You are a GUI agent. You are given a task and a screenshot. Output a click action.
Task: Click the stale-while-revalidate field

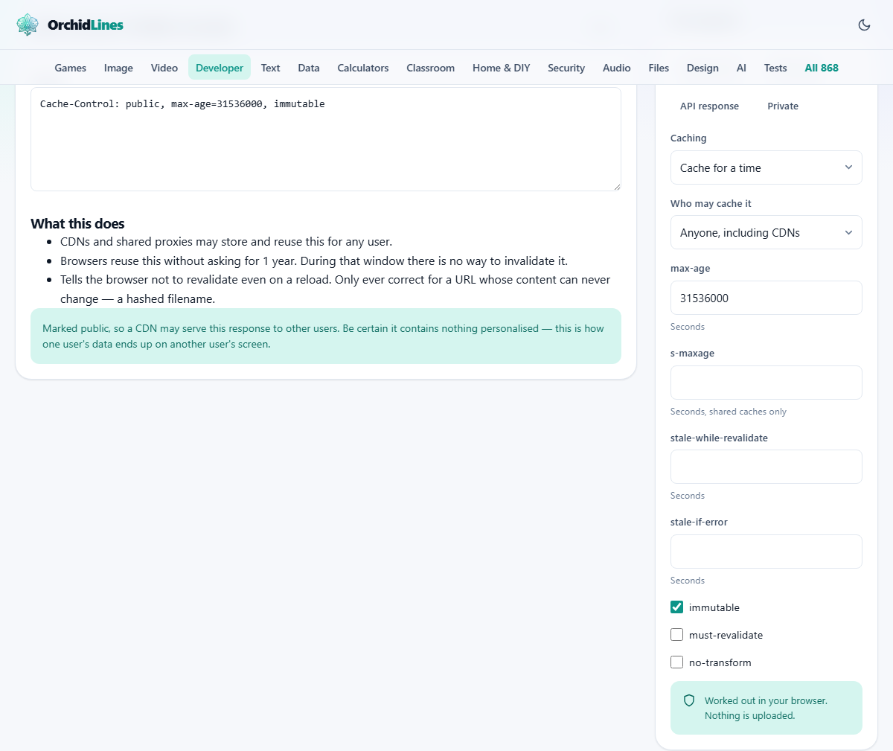(x=766, y=467)
